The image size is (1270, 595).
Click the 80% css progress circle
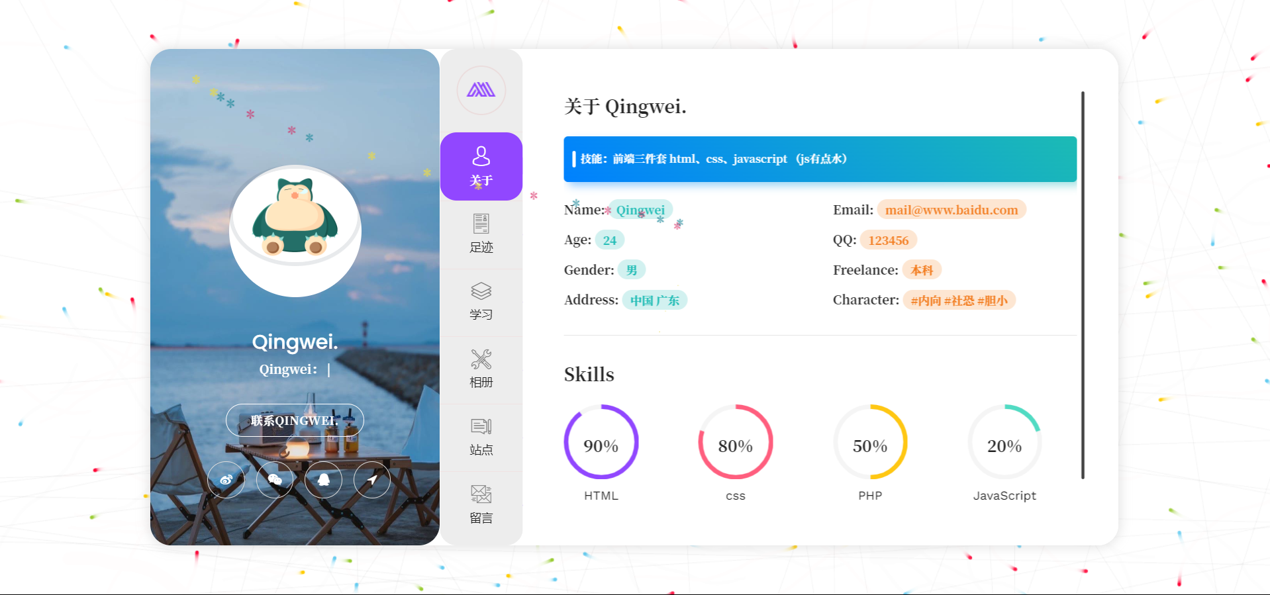point(736,441)
